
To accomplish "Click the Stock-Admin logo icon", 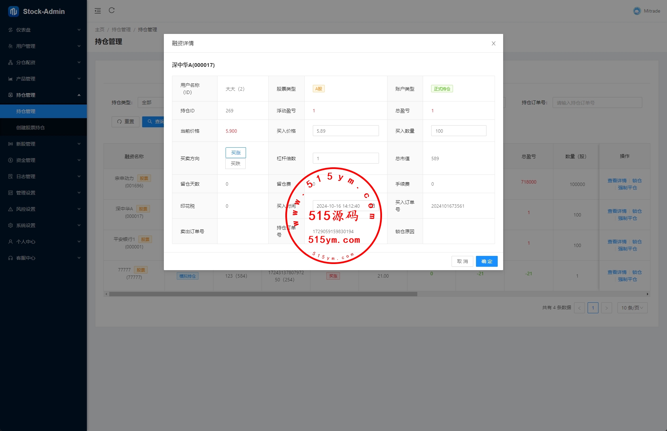I will pos(14,12).
